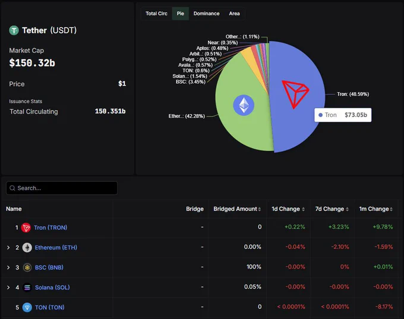This screenshot has height=319, width=404.
Task: Expand the Ethereum (ETH) row
Action: click(8, 248)
